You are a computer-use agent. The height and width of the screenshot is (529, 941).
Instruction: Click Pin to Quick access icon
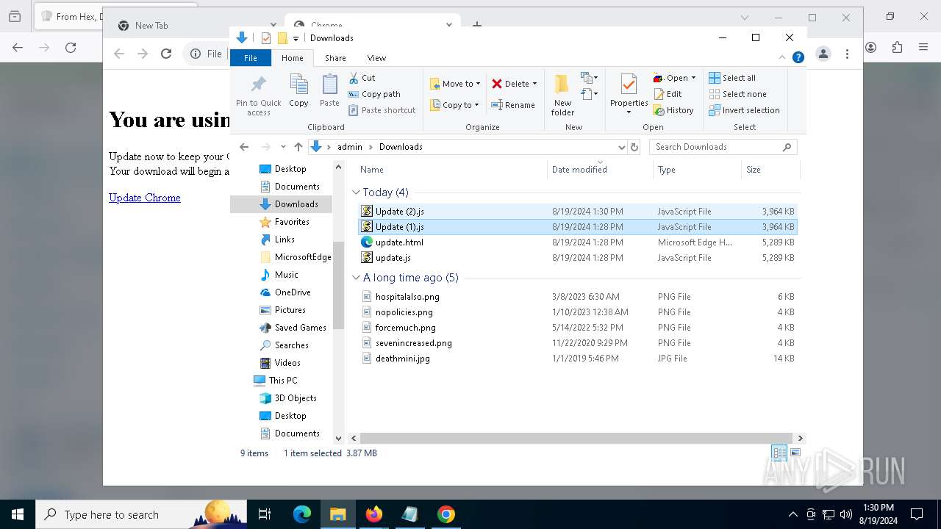pyautogui.click(x=258, y=95)
